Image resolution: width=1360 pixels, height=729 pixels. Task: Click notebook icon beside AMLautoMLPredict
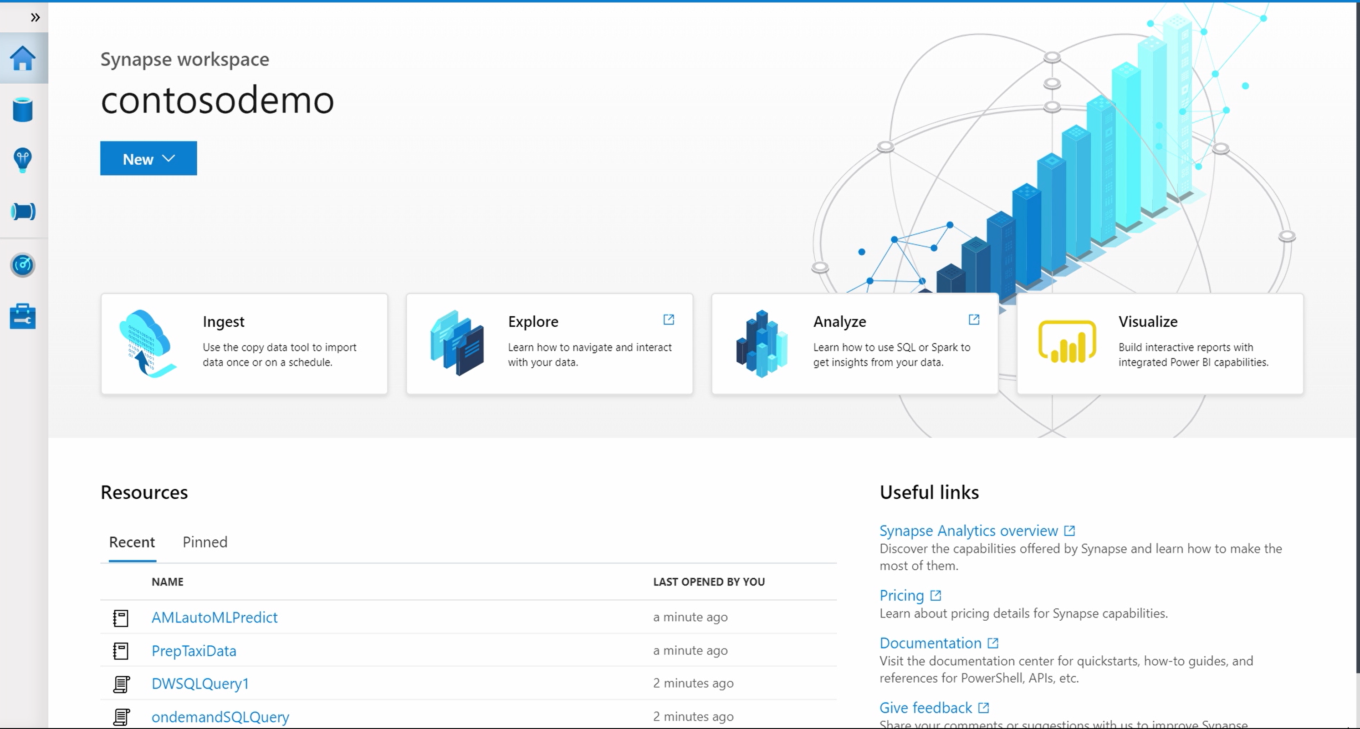121,618
